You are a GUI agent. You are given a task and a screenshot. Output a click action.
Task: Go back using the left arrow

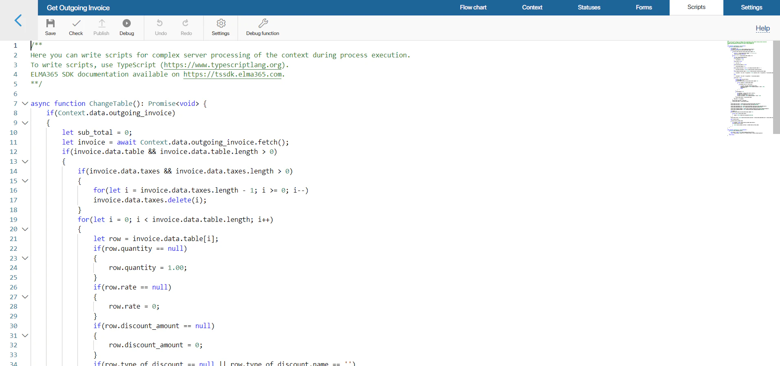coord(18,20)
